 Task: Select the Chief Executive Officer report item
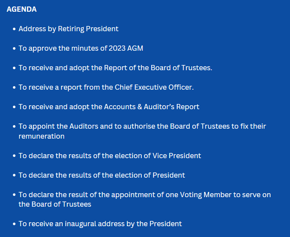106,88
